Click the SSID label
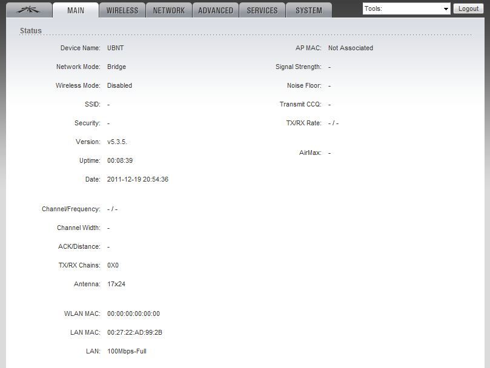 (93, 104)
